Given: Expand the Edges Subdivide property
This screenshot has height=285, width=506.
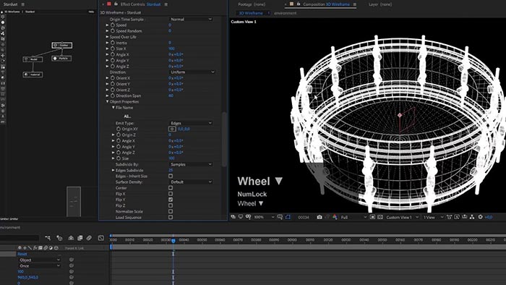Looking at the screenshot, I should [x=113, y=170].
